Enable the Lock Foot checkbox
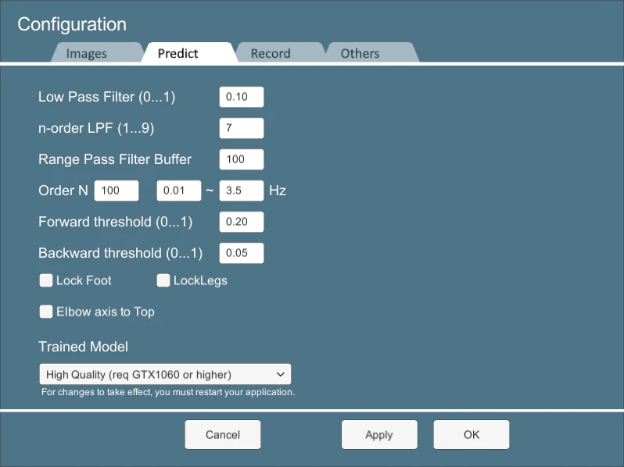Screen dimensions: 624x467 tap(46, 280)
